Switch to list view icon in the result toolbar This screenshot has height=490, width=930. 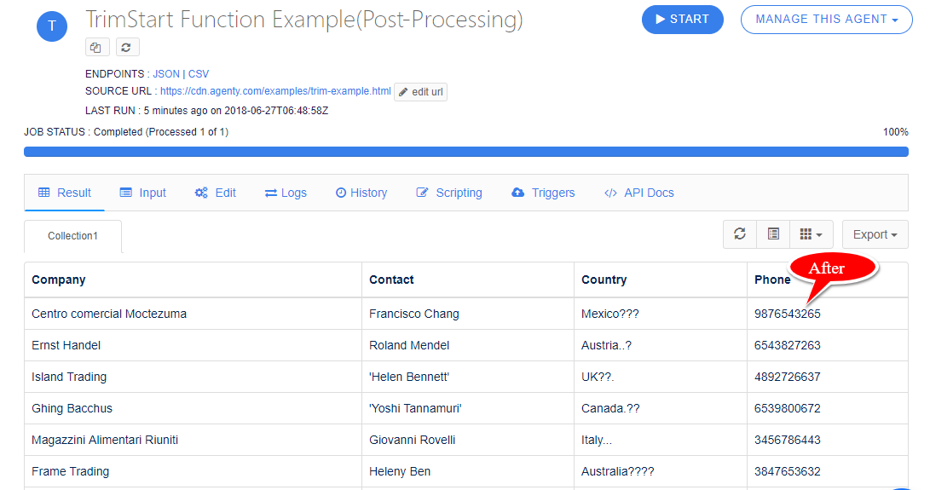773,234
